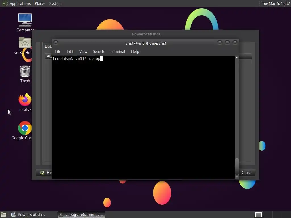Click the terminal scrollbar thumb
Image resolution: width=291 pixels, height=218 pixels.
tap(237, 166)
